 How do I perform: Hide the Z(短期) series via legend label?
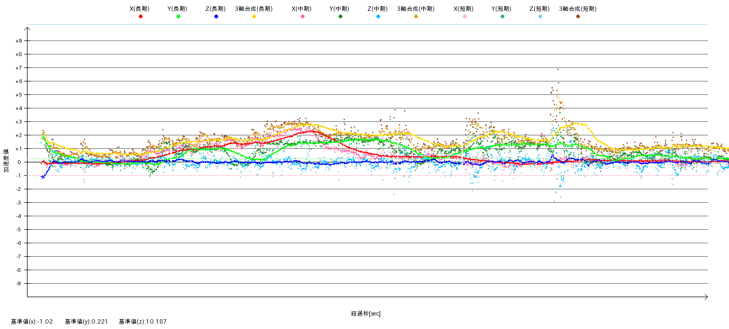(x=539, y=9)
